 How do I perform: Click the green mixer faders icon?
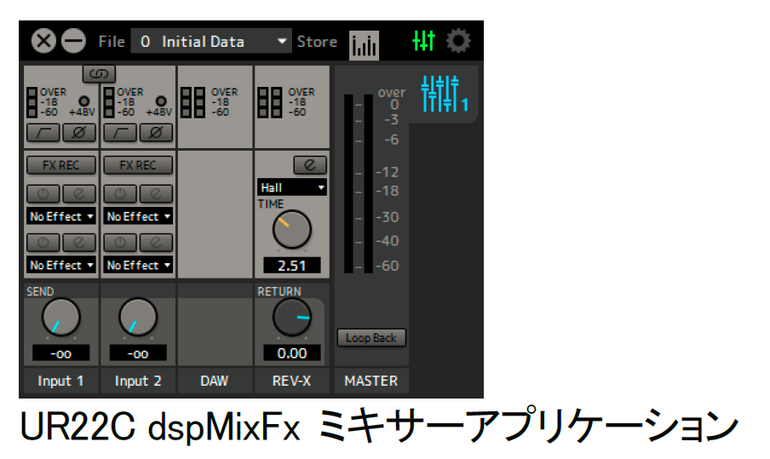423,41
